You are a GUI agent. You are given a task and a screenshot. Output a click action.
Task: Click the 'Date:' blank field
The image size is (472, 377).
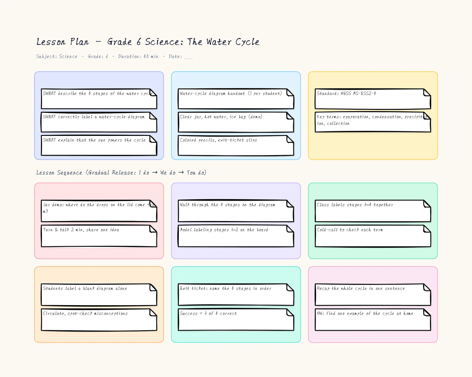181,56
